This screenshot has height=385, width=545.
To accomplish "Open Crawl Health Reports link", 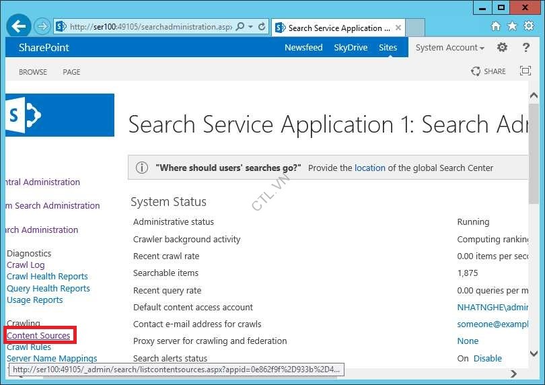I will (47, 277).
